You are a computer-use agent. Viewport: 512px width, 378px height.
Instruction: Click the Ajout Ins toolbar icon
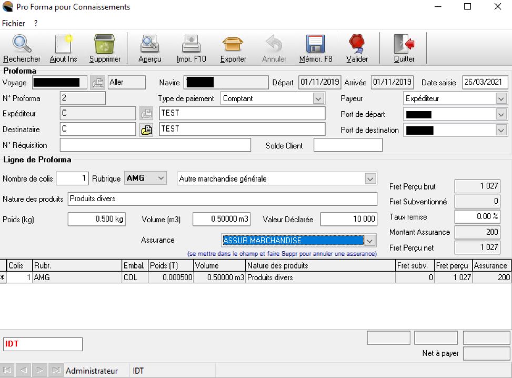click(x=63, y=44)
